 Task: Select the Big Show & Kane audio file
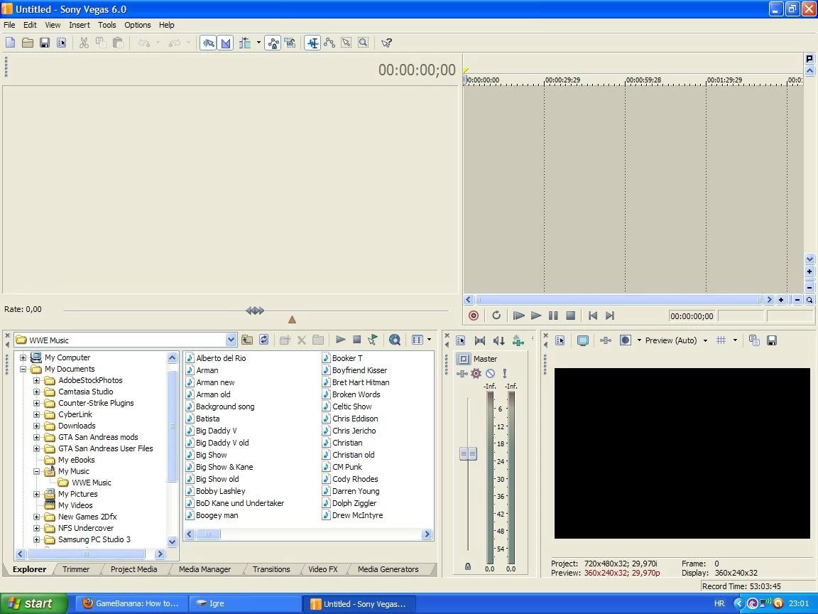(x=224, y=467)
